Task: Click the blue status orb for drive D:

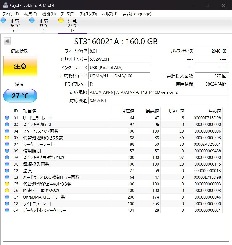Action: (x=32, y=20)
